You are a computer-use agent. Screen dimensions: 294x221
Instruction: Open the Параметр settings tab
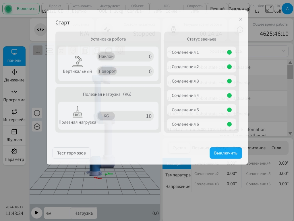[14, 155]
